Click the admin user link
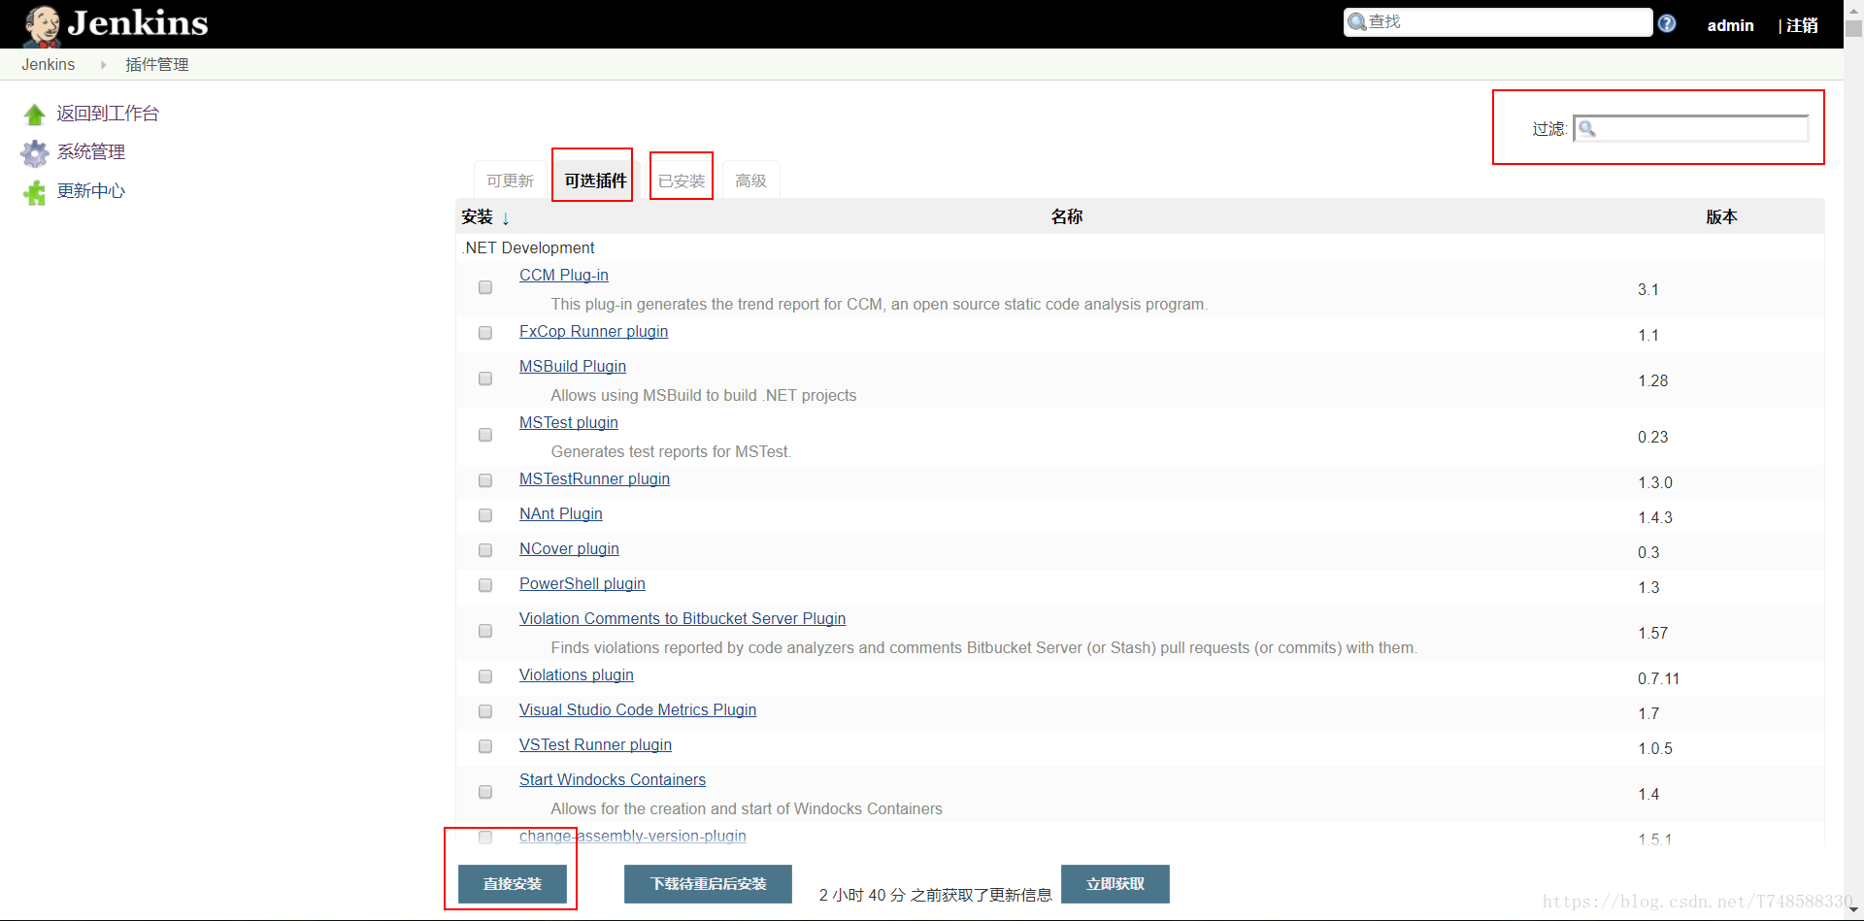Screen dimensions: 1864x921 1730,25
